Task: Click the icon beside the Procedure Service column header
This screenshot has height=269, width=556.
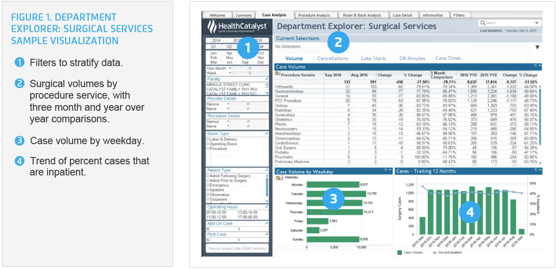Action: (x=276, y=73)
